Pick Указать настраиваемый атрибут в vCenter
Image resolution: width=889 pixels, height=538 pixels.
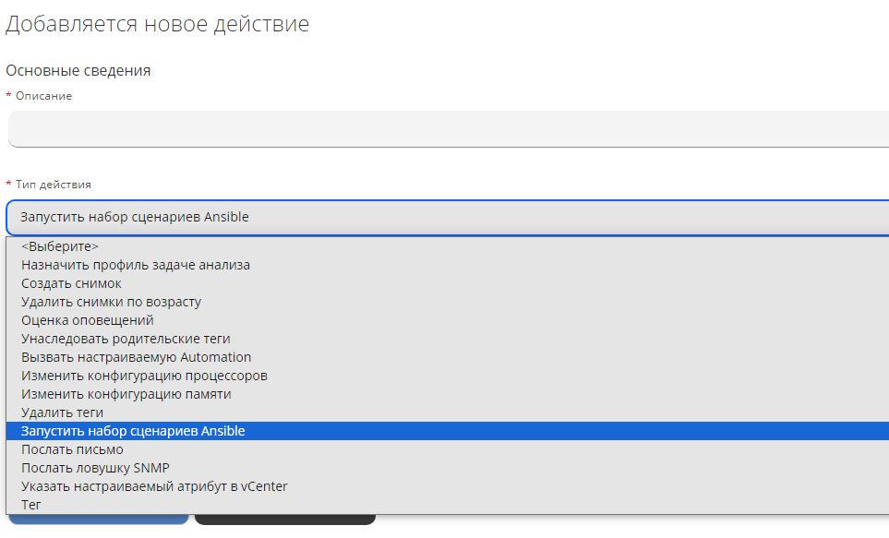(x=154, y=486)
